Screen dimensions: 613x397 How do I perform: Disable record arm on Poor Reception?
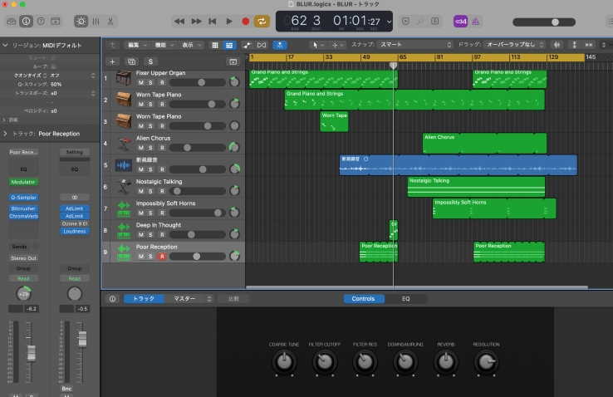pyautogui.click(x=162, y=256)
